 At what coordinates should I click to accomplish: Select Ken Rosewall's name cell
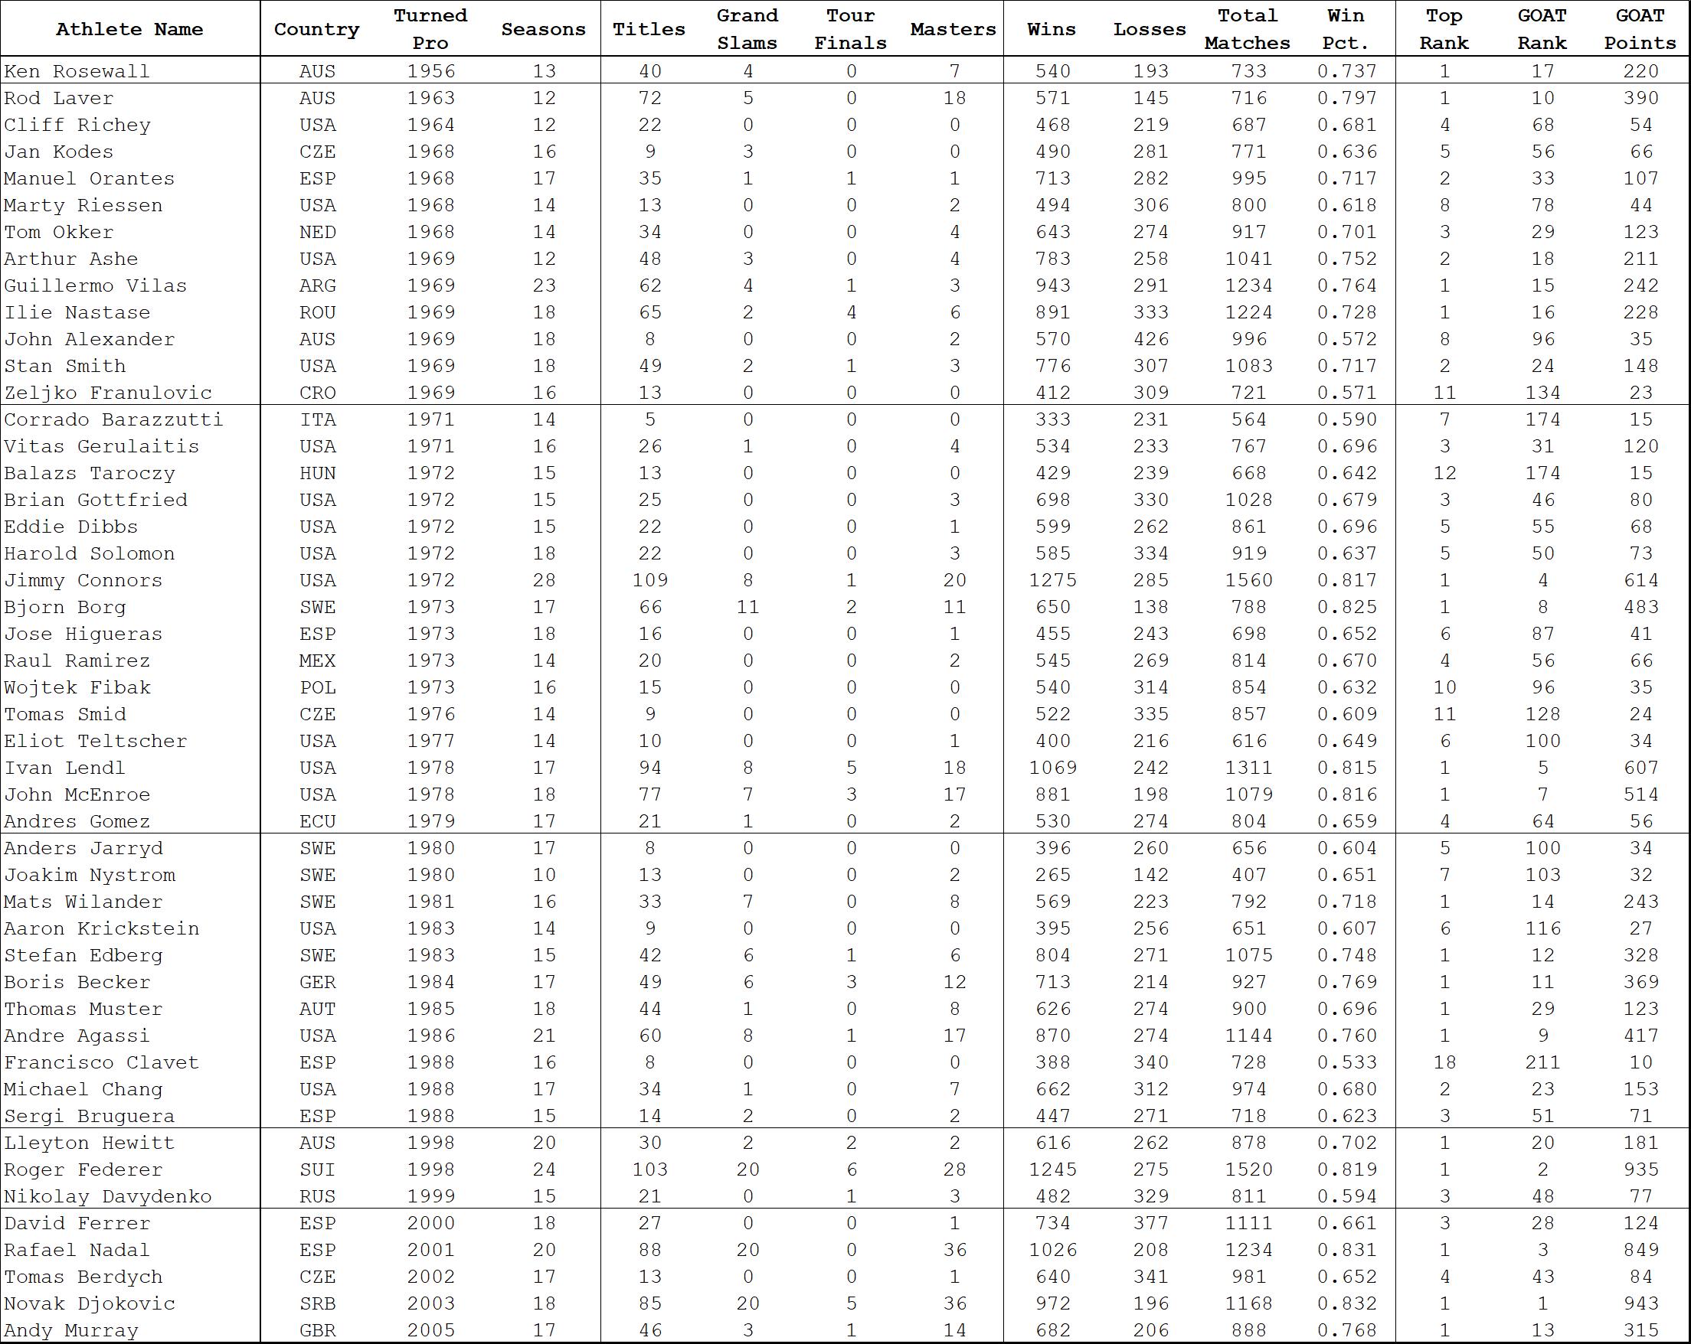(77, 71)
